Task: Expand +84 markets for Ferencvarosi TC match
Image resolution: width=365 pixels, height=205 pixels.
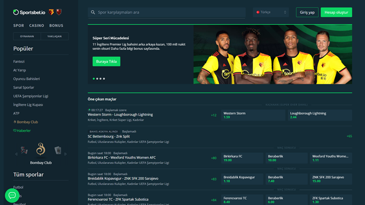Action: click(x=214, y=200)
